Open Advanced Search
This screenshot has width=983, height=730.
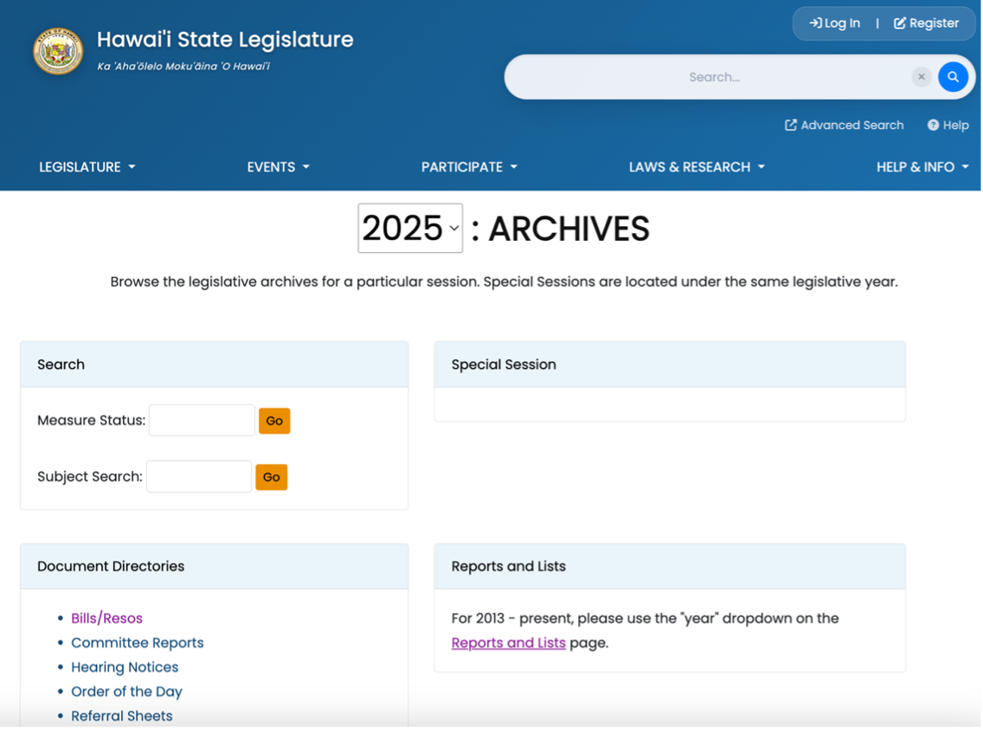[844, 126]
